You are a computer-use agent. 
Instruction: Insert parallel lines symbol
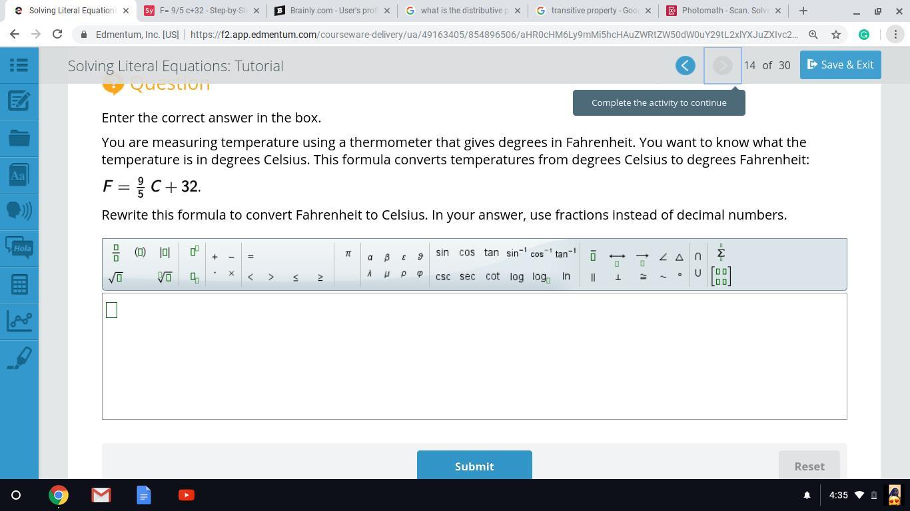pyautogui.click(x=593, y=277)
